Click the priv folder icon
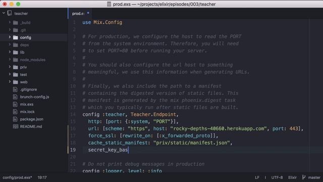 pyautogui.click(x=16, y=67)
